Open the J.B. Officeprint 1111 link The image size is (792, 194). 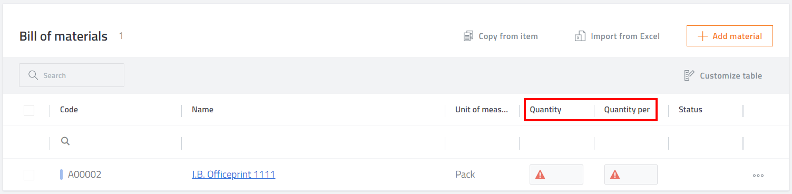click(x=233, y=174)
